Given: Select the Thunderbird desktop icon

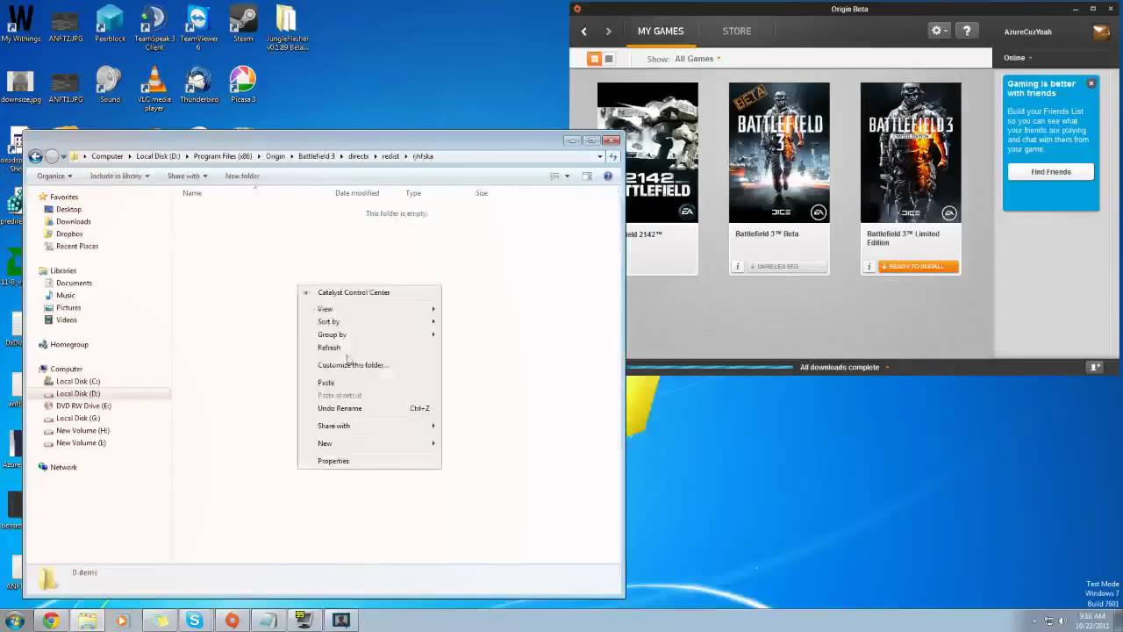Looking at the screenshot, I should pyautogui.click(x=199, y=85).
